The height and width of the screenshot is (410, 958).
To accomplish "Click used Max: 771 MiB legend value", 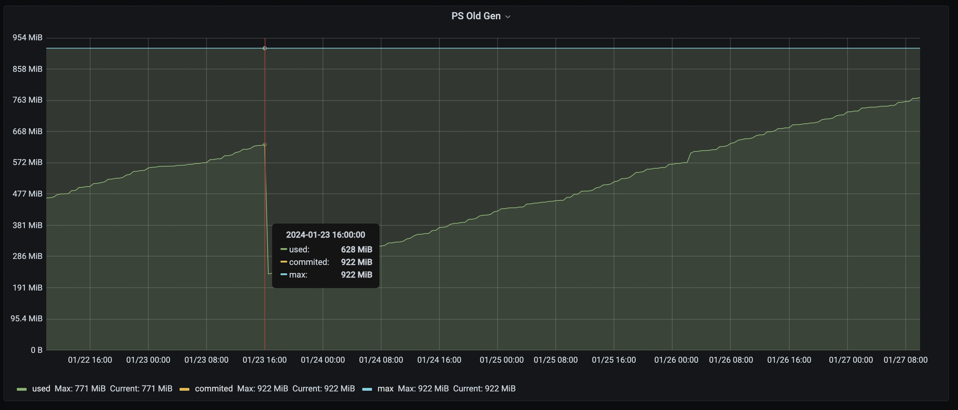I will [x=80, y=388].
